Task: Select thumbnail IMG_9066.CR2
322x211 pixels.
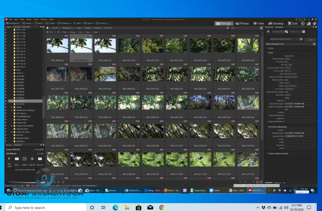Action: (x=57, y=48)
